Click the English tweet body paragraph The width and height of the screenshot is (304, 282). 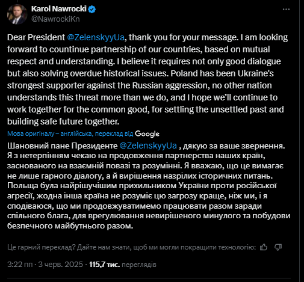tap(147, 79)
